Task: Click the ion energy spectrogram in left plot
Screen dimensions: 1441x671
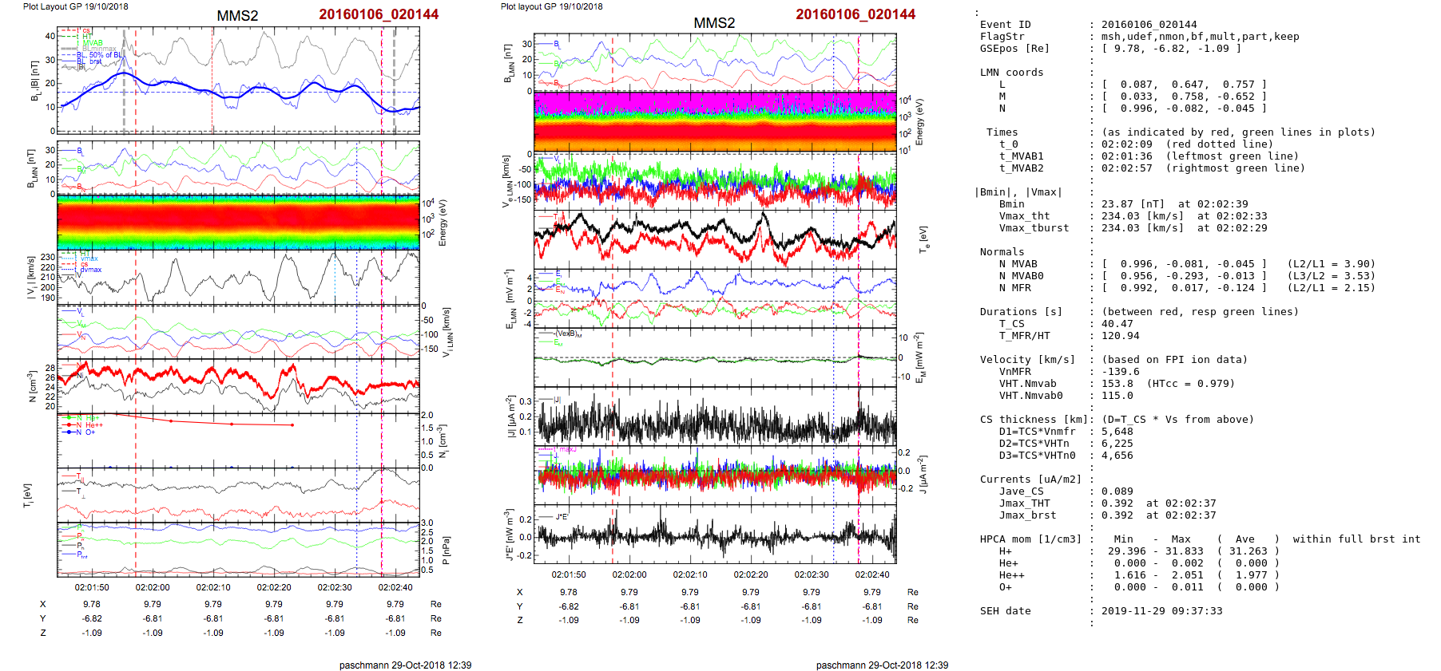Action: coord(238,221)
